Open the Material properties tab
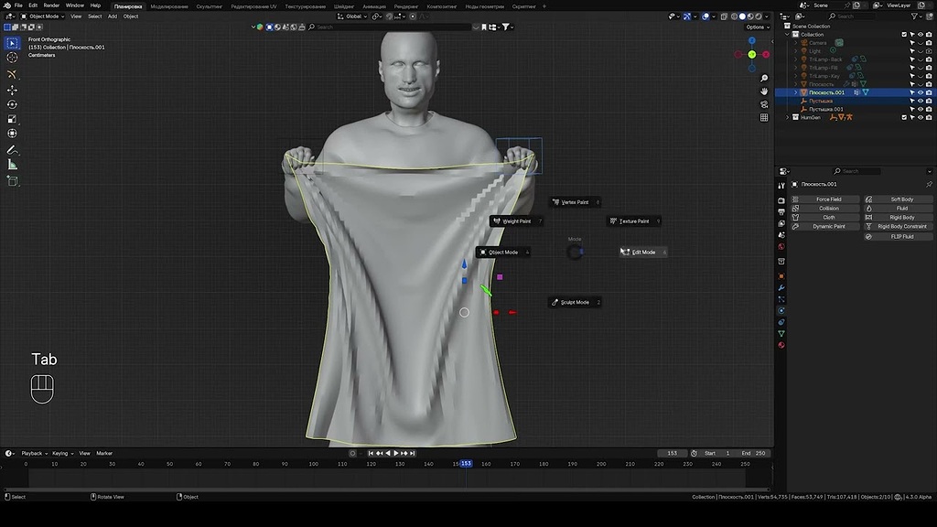937x527 pixels. [781, 345]
